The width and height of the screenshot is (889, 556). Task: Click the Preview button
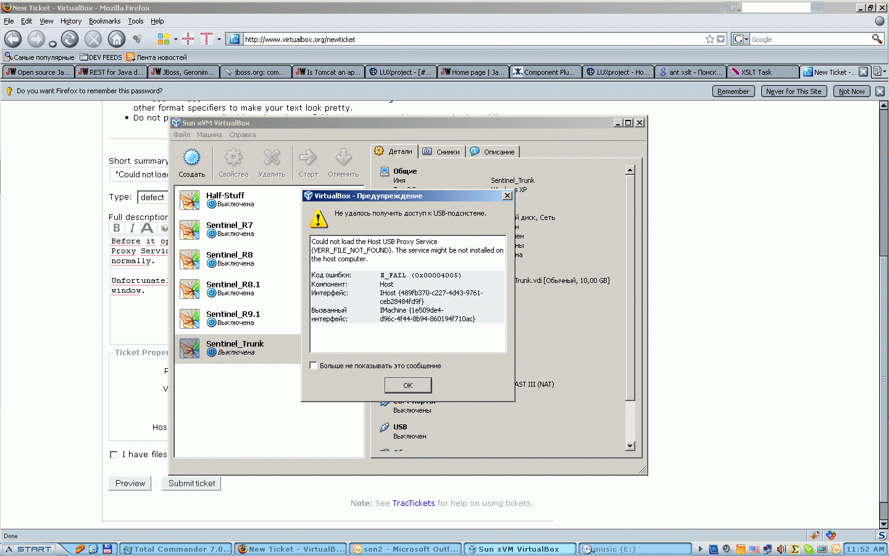coord(130,483)
